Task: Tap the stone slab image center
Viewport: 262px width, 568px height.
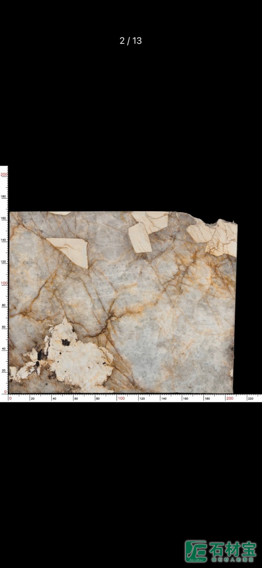Action: pyautogui.click(x=122, y=302)
